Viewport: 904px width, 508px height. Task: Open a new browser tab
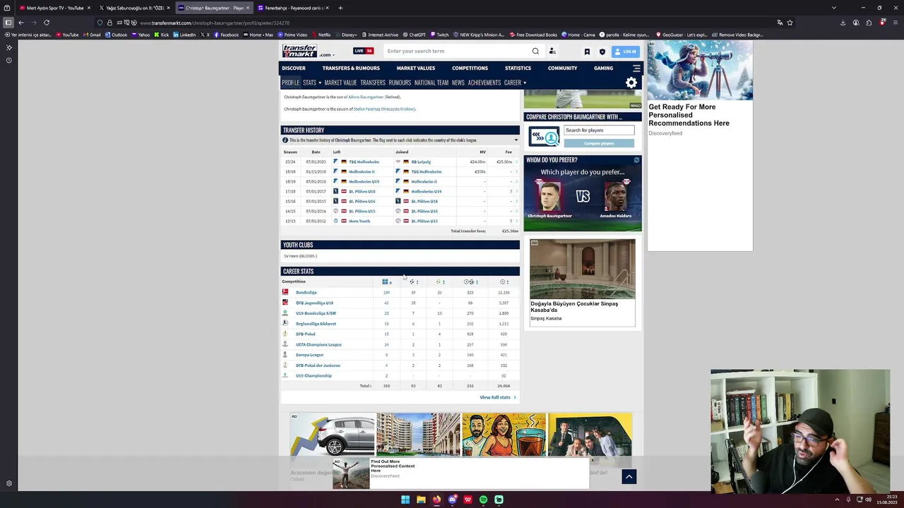(x=340, y=8)
